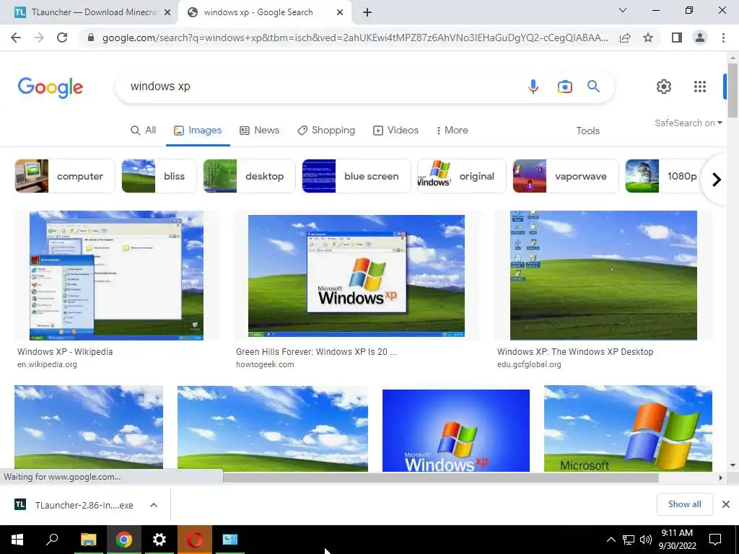This screenshot has width=739, height=554.
Task: Filter by the vaporwave chip
Action: 566,176
